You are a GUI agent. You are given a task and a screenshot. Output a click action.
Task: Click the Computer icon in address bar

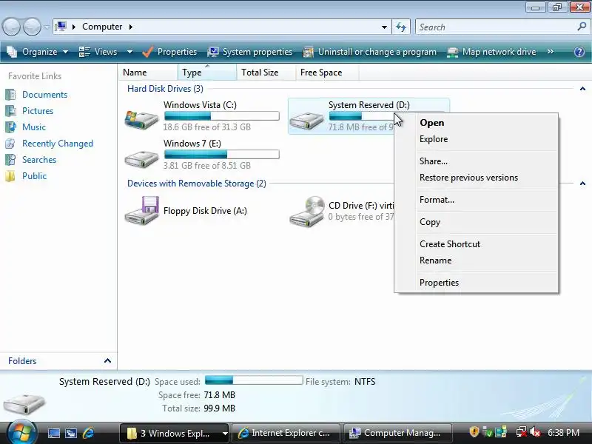[x=61, y=27]
